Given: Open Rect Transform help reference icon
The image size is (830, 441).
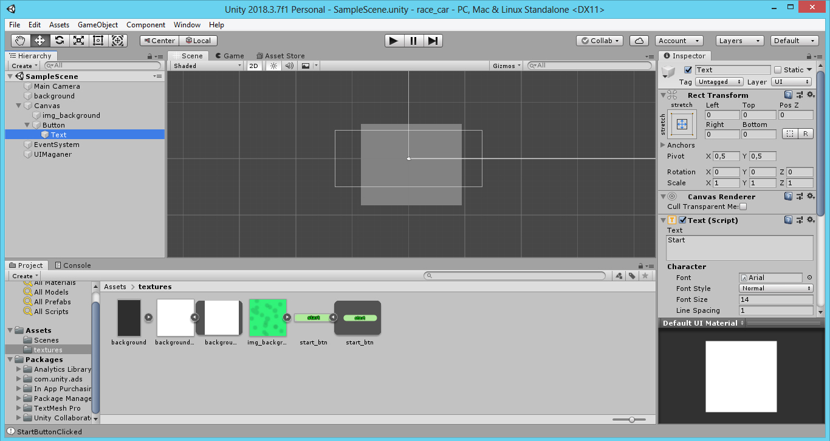Looking at the screenshot, I should (788, 95).
